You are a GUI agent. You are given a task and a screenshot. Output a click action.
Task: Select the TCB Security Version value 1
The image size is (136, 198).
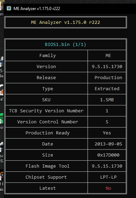pyautogui.click(x=107, y=111)
